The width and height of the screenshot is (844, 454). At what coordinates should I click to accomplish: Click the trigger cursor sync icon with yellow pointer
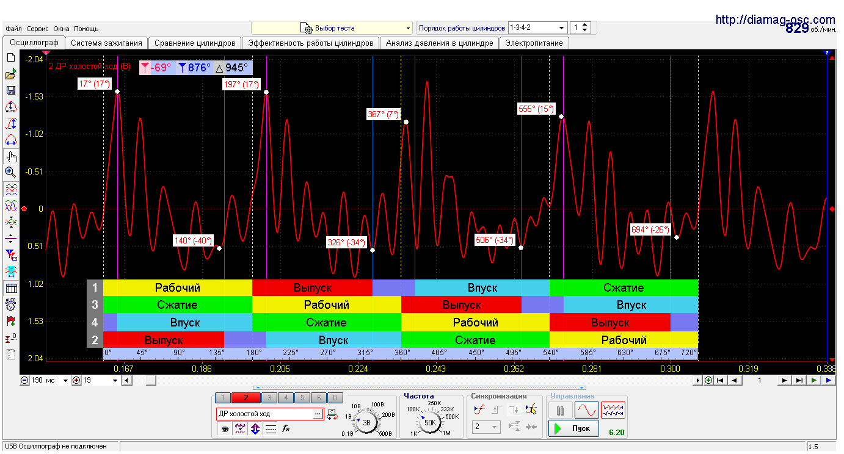[x=531, y=409]
